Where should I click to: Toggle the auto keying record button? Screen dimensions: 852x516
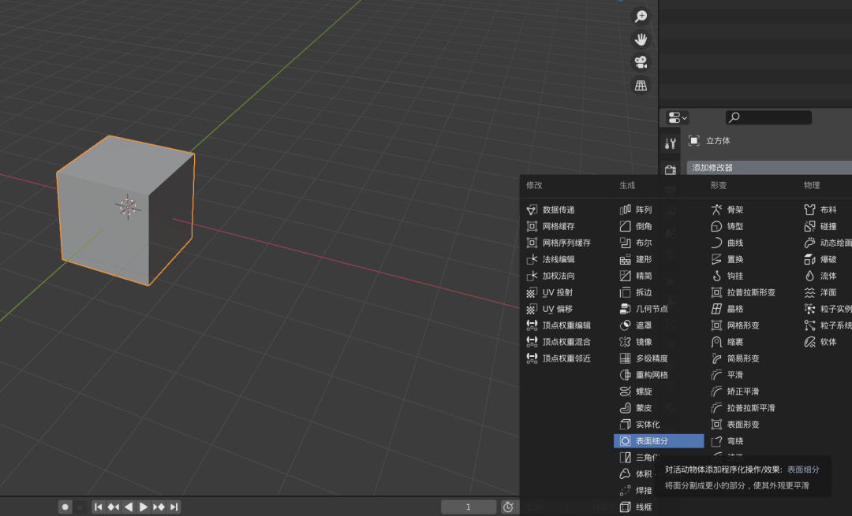[65, 507]
